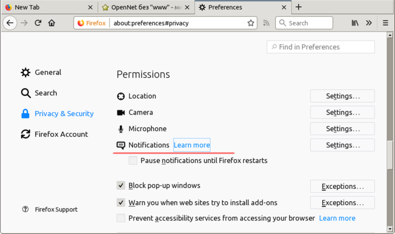Click the back navigation arrow
The height and width of the screenshot is (234, 395).
point(10,23)
